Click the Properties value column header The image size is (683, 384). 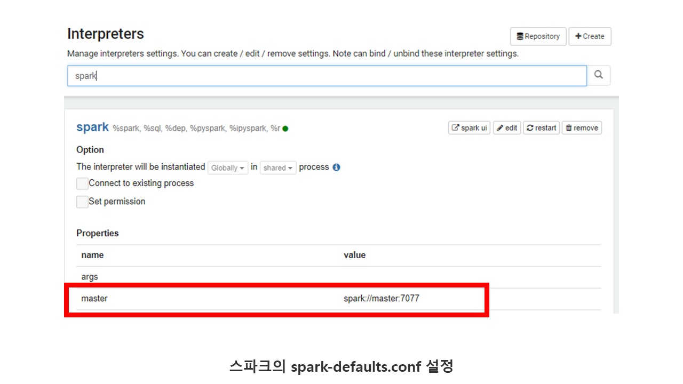tap(355, 255)
